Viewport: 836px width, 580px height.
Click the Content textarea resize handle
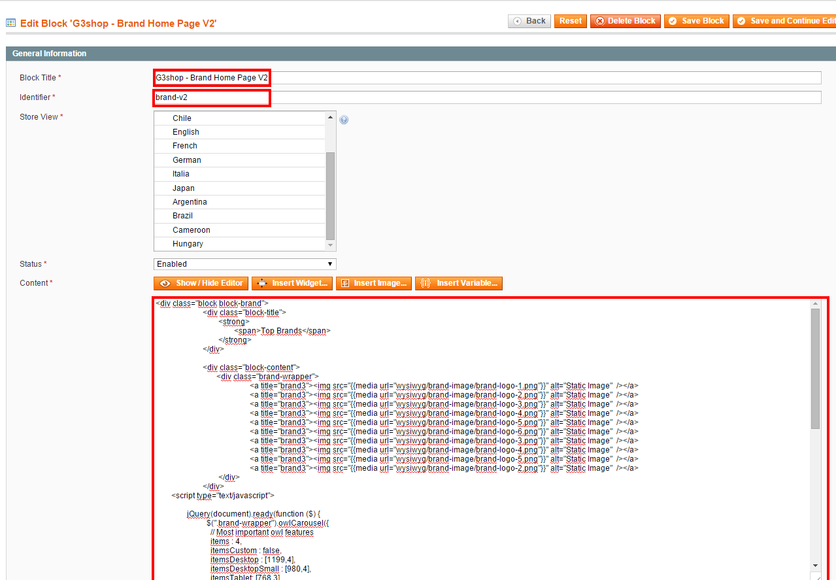point(816,576)
